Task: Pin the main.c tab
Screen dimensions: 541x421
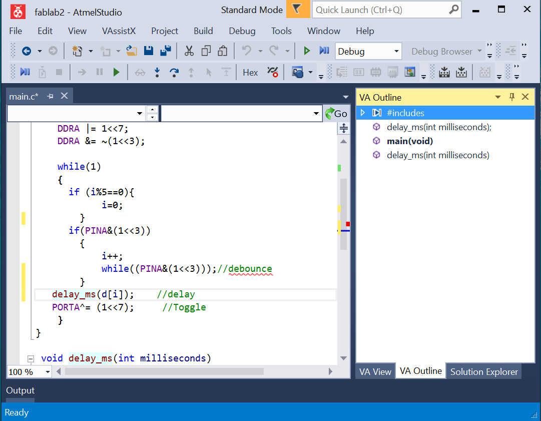Action: coord(51,96)
